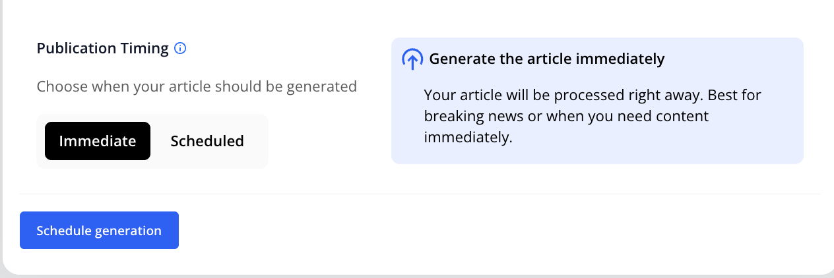Select the Immediate timing option
Screen dimensions: 834x278
(98, 141)
